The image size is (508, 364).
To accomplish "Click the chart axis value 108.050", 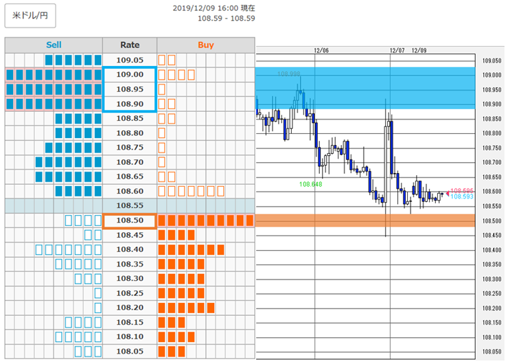I will pyautogui.click(x=492, y=352).
